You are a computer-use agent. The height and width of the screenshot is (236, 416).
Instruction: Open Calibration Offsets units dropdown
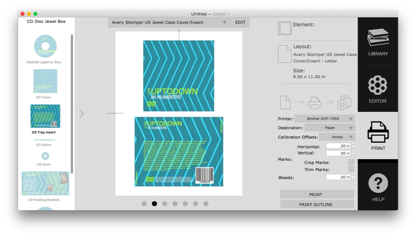337,137
